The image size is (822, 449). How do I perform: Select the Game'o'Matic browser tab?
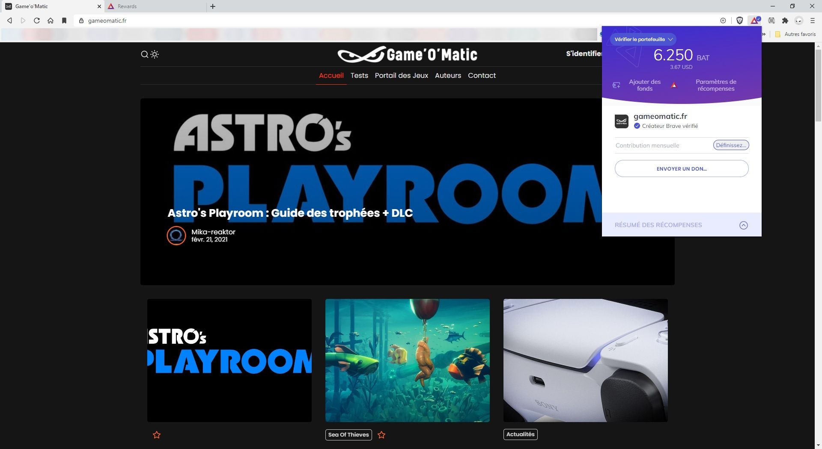click(52, 6)
